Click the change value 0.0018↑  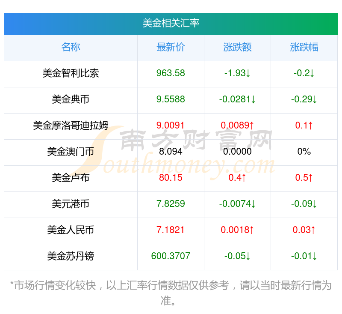coord(237,230)
